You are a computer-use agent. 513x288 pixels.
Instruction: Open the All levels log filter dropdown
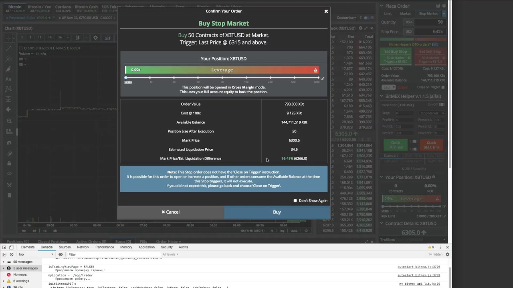(x=170, y=254)
